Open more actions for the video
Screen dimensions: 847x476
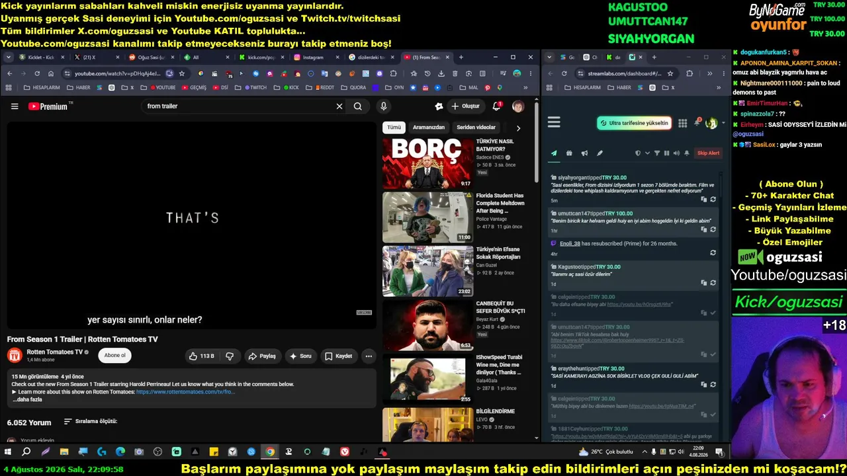coord(369,356)
